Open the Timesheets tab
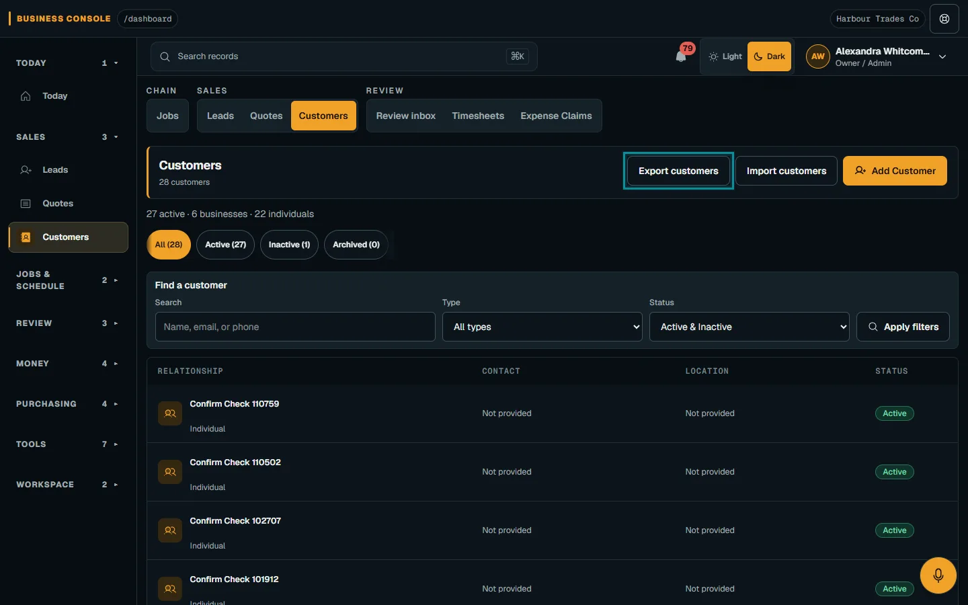 pos(478,116)
